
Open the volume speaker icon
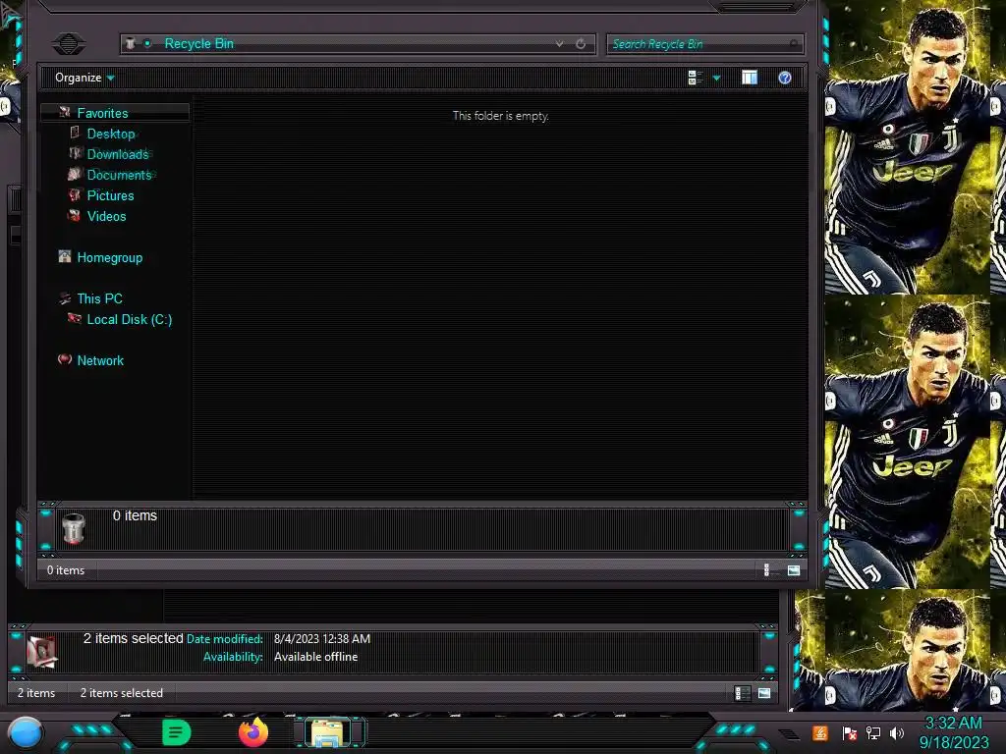coord(897,732)
